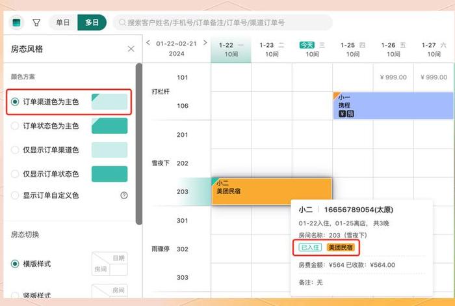Click room 301 row label
Viewport: 455px width, 306px height.
(182, 221)
